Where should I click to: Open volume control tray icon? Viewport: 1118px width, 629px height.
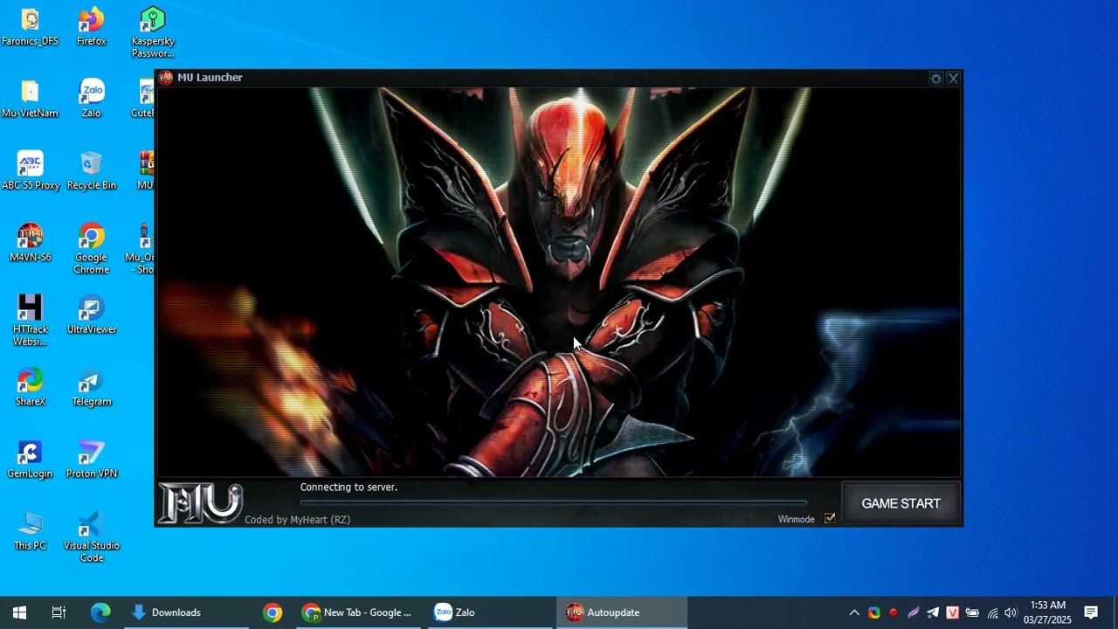[1011, 612]
